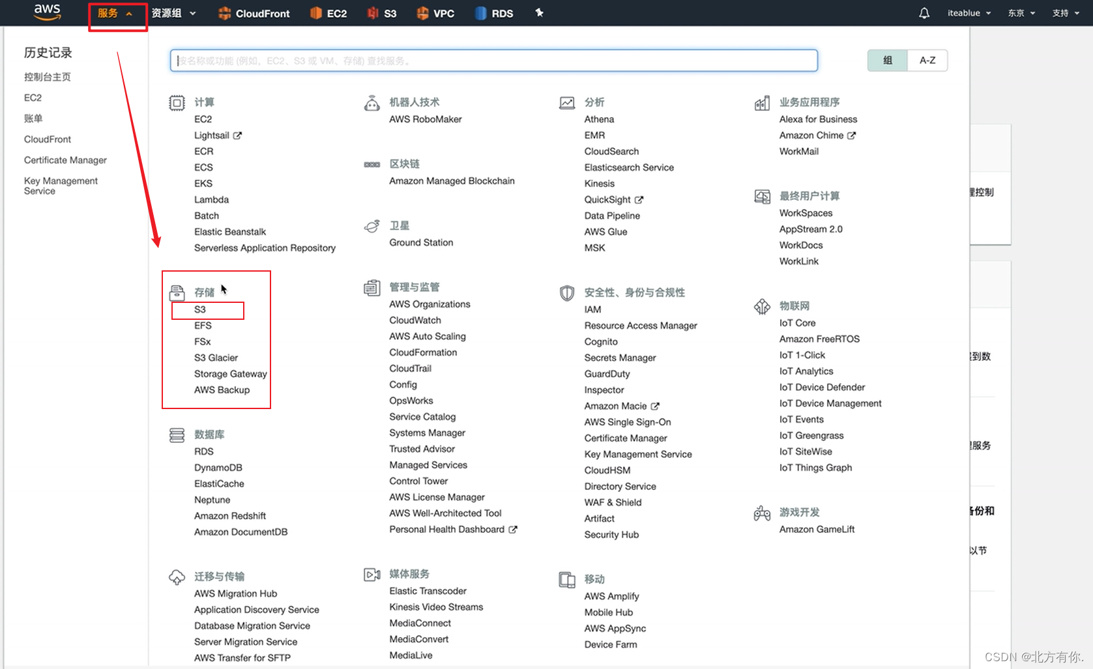
Task: Open the 支持 support dropdown
Action: pos(1066,13)
